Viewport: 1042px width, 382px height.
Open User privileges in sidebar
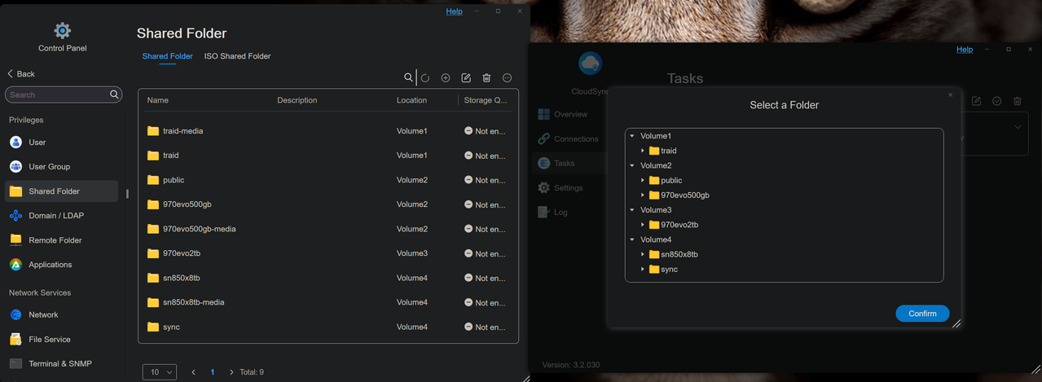[x=62, y=142]
